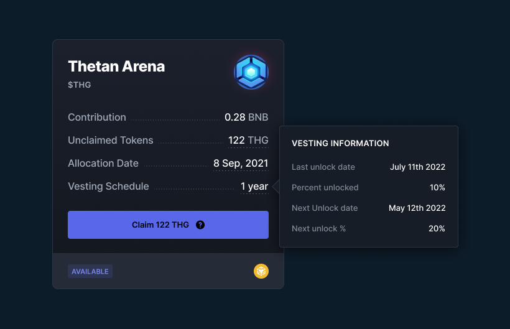Click the question mark help icon
Screen dimensions: 510x329
[200, 225]
